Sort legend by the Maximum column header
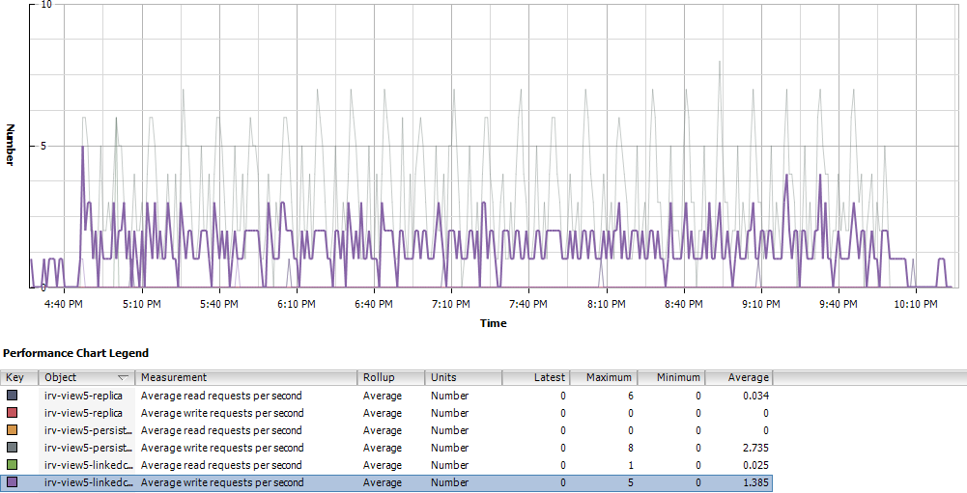Viewport: 967px width, 493px height. pos(604,377)
